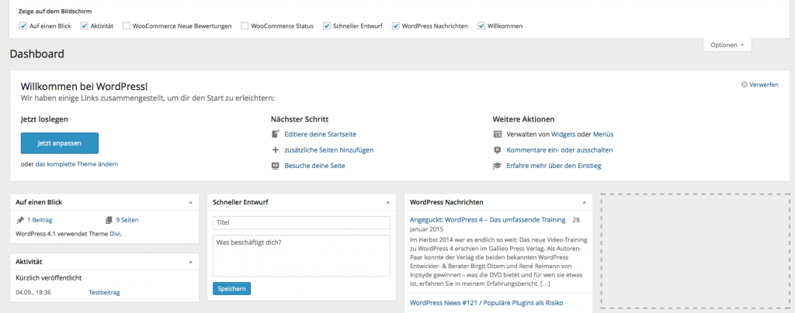Image resolution: width=795 pixels, height=313 pixels.
Task: Collapse the WordPress Nachrichten widget arrow
Action: click(584, 202)
